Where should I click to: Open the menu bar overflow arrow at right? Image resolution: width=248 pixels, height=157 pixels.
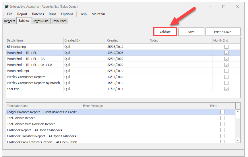[x=242, y=14]
